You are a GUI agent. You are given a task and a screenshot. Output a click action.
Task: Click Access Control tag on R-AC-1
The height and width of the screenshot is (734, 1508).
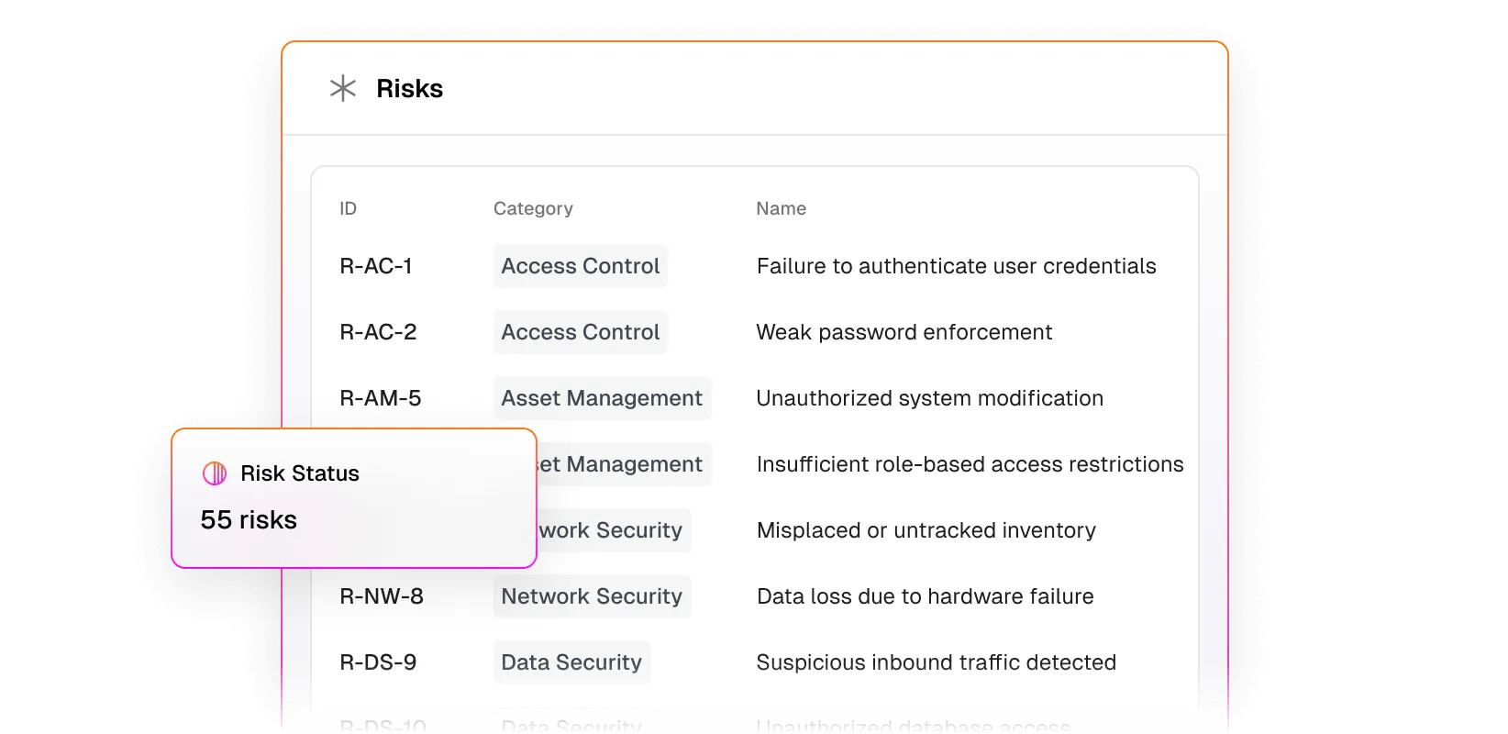click(x=580, y=266)
